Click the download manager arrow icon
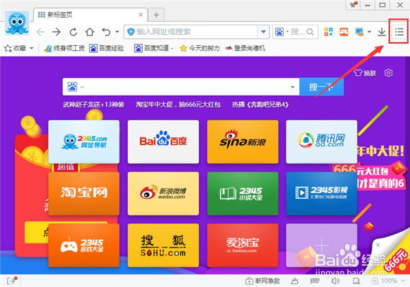Image resolution: width=410 pixels, height=287 pixels. [x=381, y=31]
